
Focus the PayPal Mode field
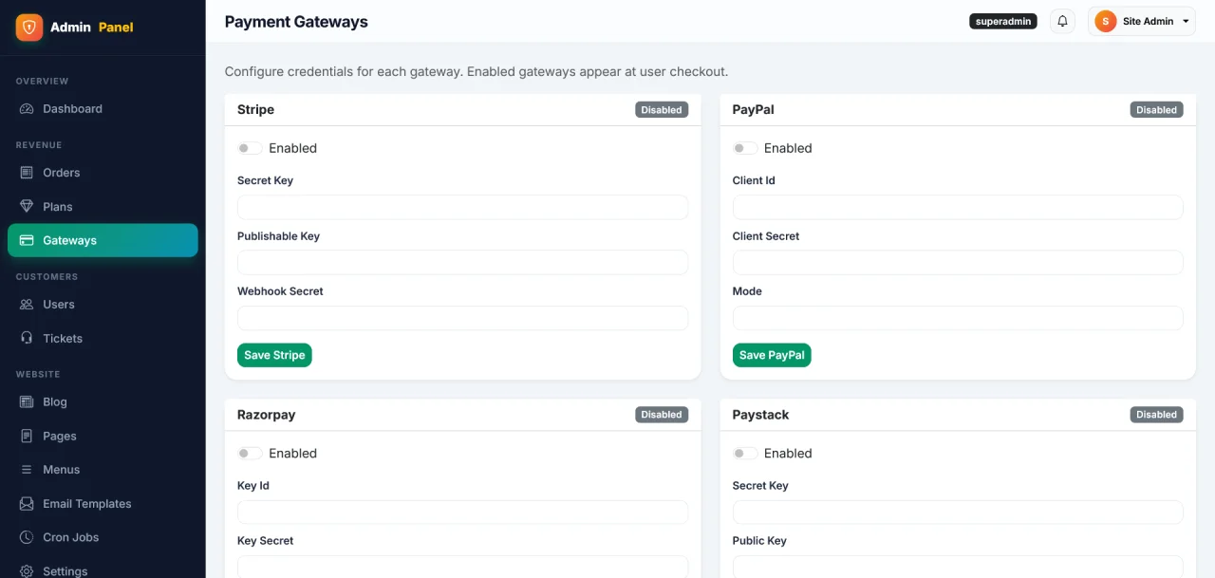(x=958, y=318)
